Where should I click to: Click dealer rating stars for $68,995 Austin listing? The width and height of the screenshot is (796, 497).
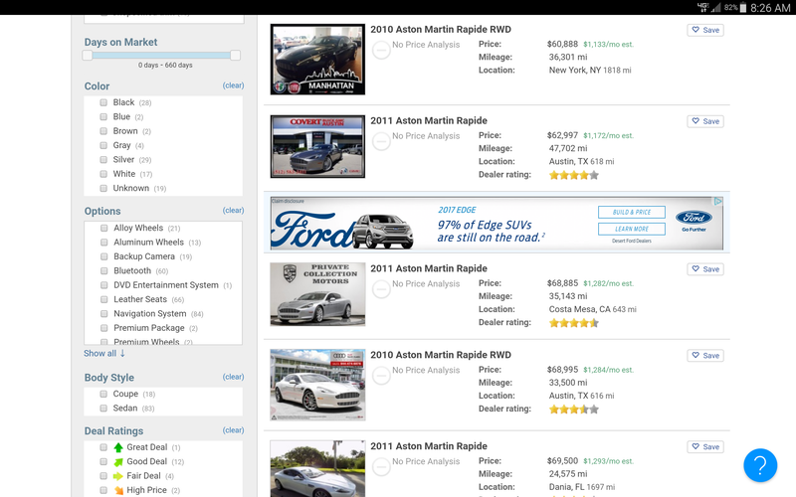574,410
